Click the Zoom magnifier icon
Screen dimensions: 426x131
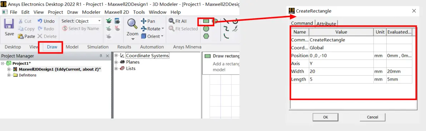click(x=132, y=24)
